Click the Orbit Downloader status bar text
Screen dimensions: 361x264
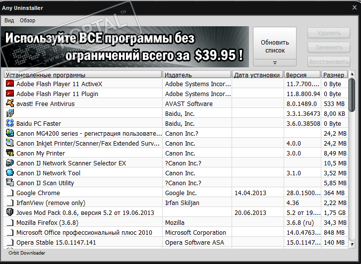(x=27, y=253)
